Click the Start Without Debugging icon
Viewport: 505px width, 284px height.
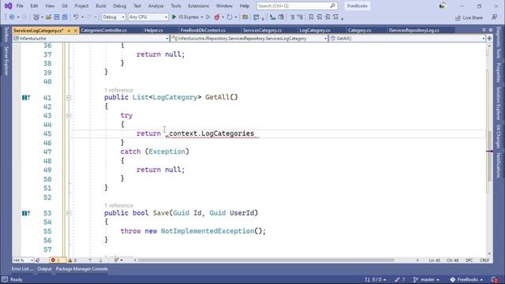click(208, 17)
